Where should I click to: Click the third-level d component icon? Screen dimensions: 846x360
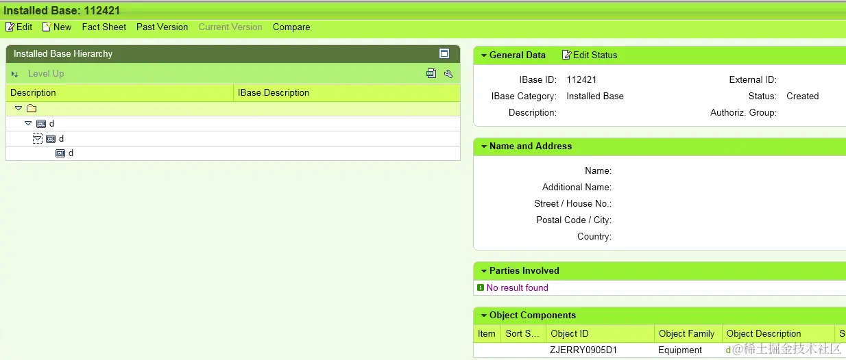(60, 153)
